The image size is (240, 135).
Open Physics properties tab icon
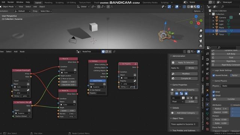pos(207,104)
